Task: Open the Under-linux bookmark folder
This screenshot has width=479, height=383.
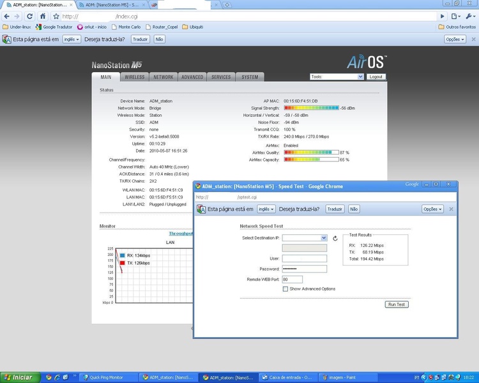Action: [17, 27]
